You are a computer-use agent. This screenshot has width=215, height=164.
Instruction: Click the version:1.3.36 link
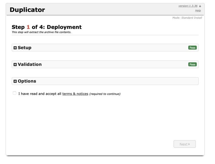pos(188,6)
